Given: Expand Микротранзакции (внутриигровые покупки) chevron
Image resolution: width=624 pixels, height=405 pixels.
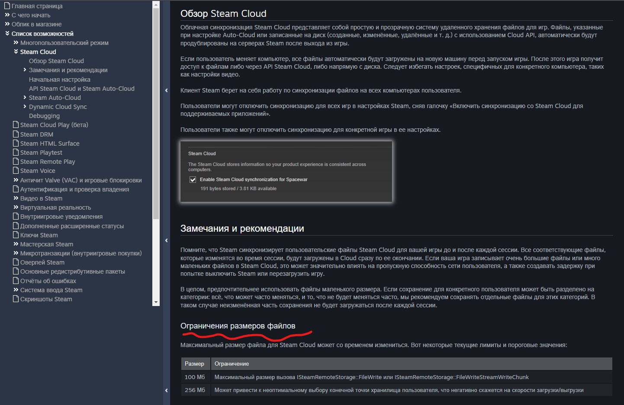Looking at the screenshot, I should click(16, 253).
